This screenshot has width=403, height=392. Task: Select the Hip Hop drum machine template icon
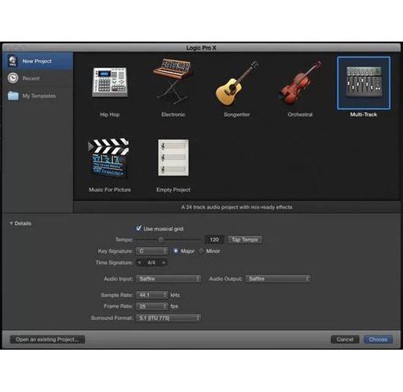coord(110,82)
